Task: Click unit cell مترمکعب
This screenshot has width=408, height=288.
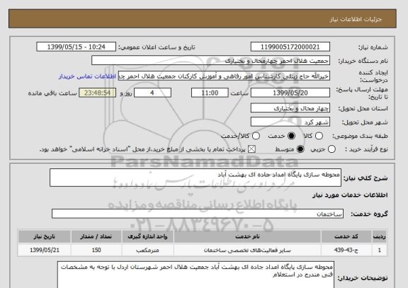Action: 147,250
